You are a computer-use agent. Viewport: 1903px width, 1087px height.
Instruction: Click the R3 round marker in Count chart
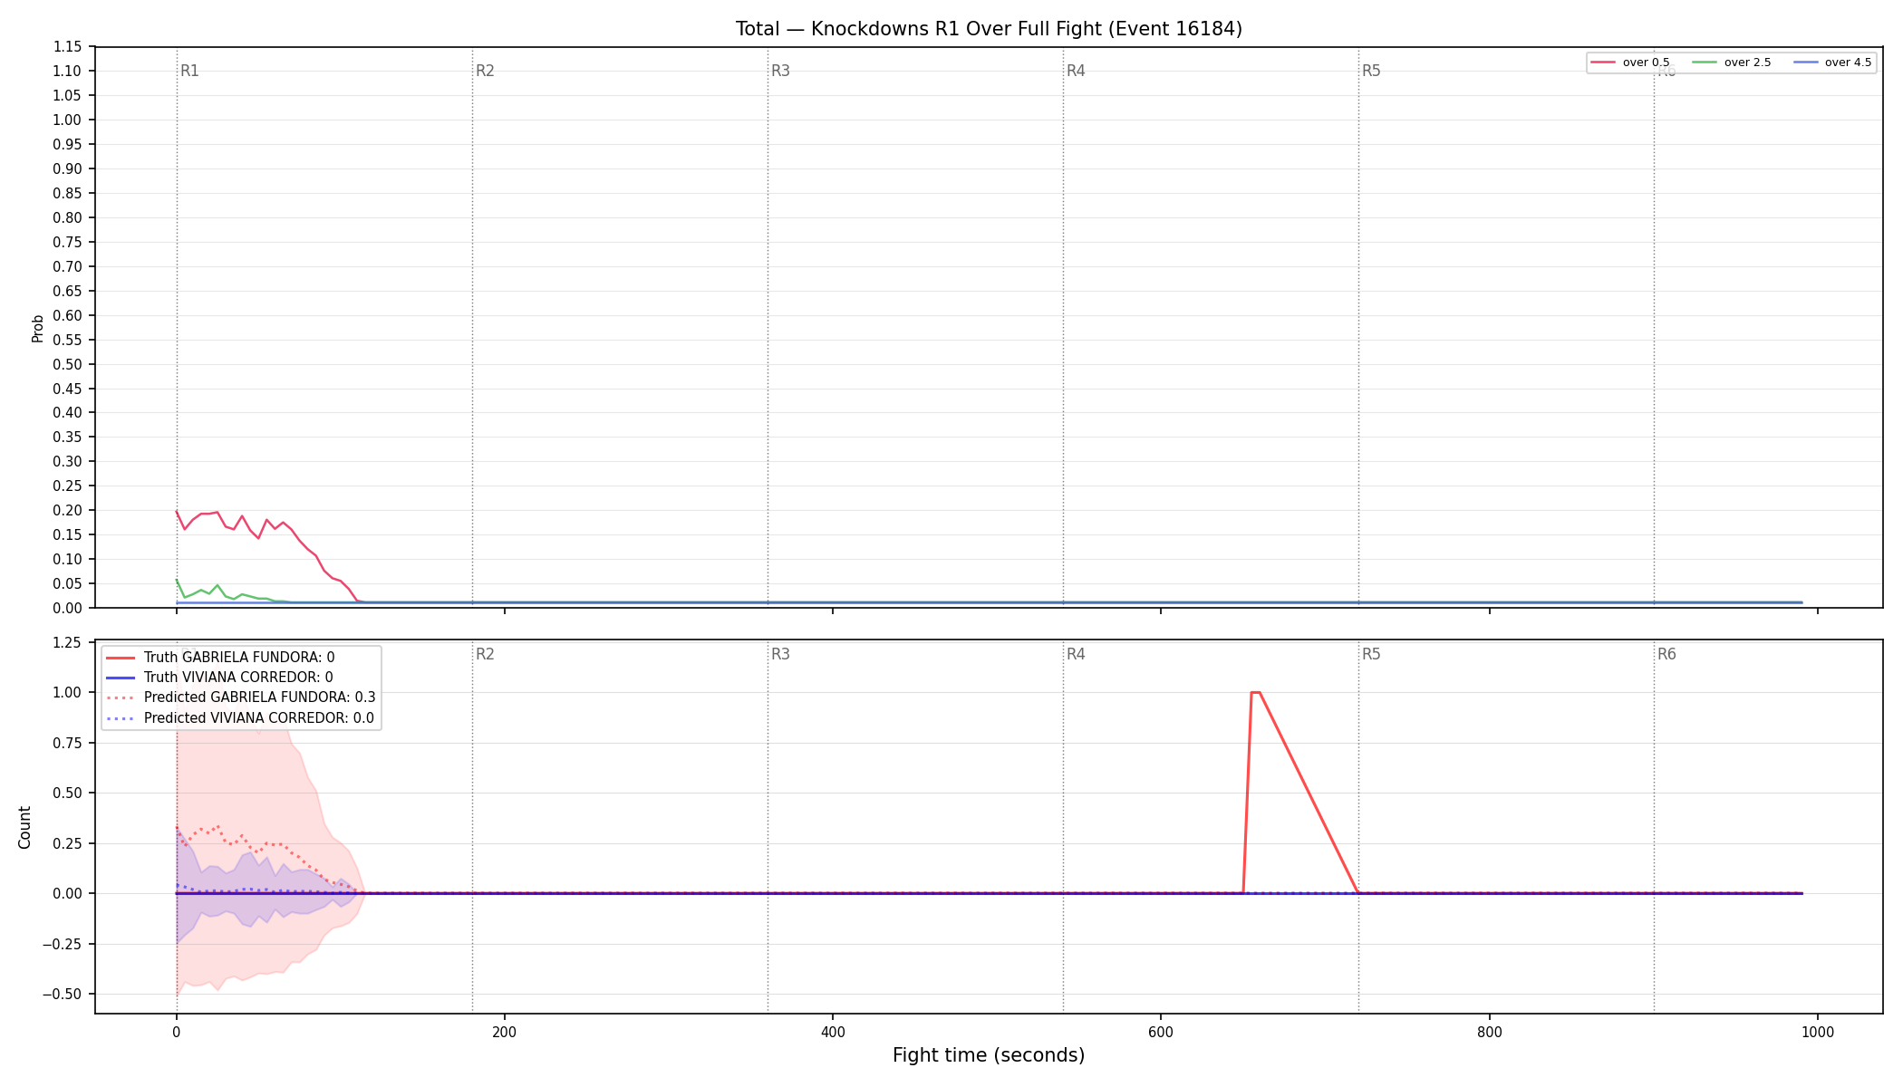(780, 654)
